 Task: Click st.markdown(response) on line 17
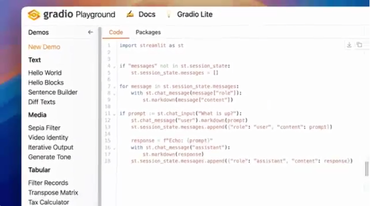click(x=173, y=154)
